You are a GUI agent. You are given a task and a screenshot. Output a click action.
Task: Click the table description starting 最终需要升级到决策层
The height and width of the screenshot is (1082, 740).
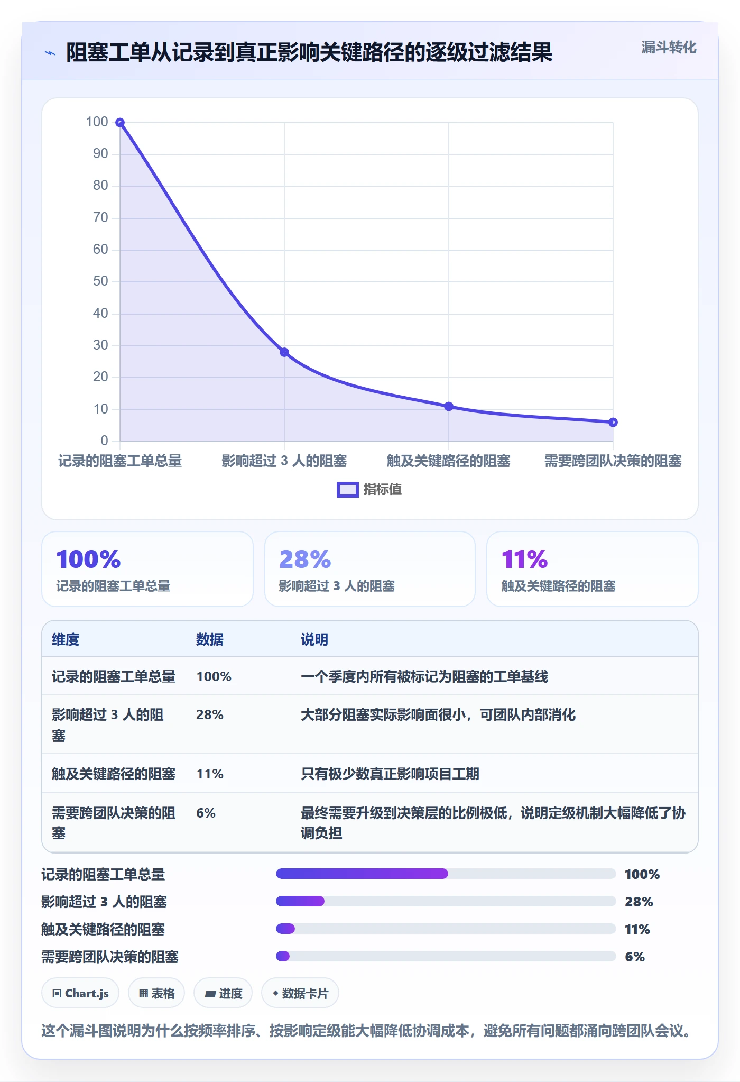point(493,823)
